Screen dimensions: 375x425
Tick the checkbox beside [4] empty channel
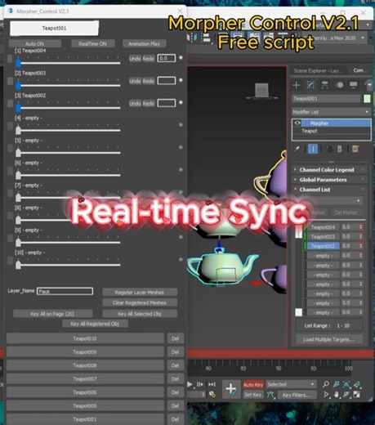pos(10,126)
